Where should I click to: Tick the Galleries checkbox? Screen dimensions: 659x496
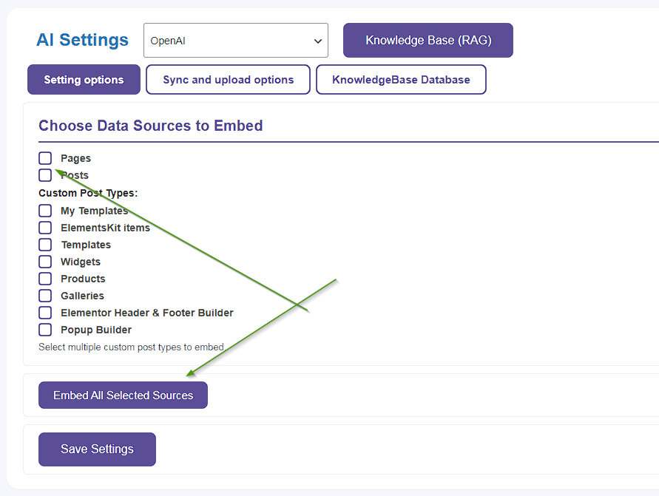coord(45,296)
